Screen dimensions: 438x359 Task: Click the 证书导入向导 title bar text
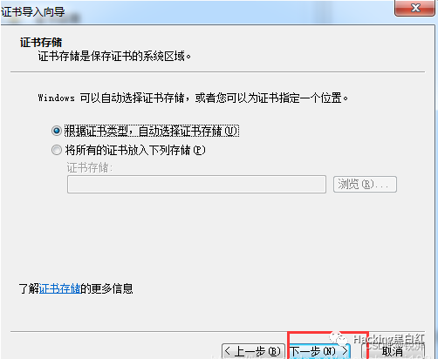(33, 12)
